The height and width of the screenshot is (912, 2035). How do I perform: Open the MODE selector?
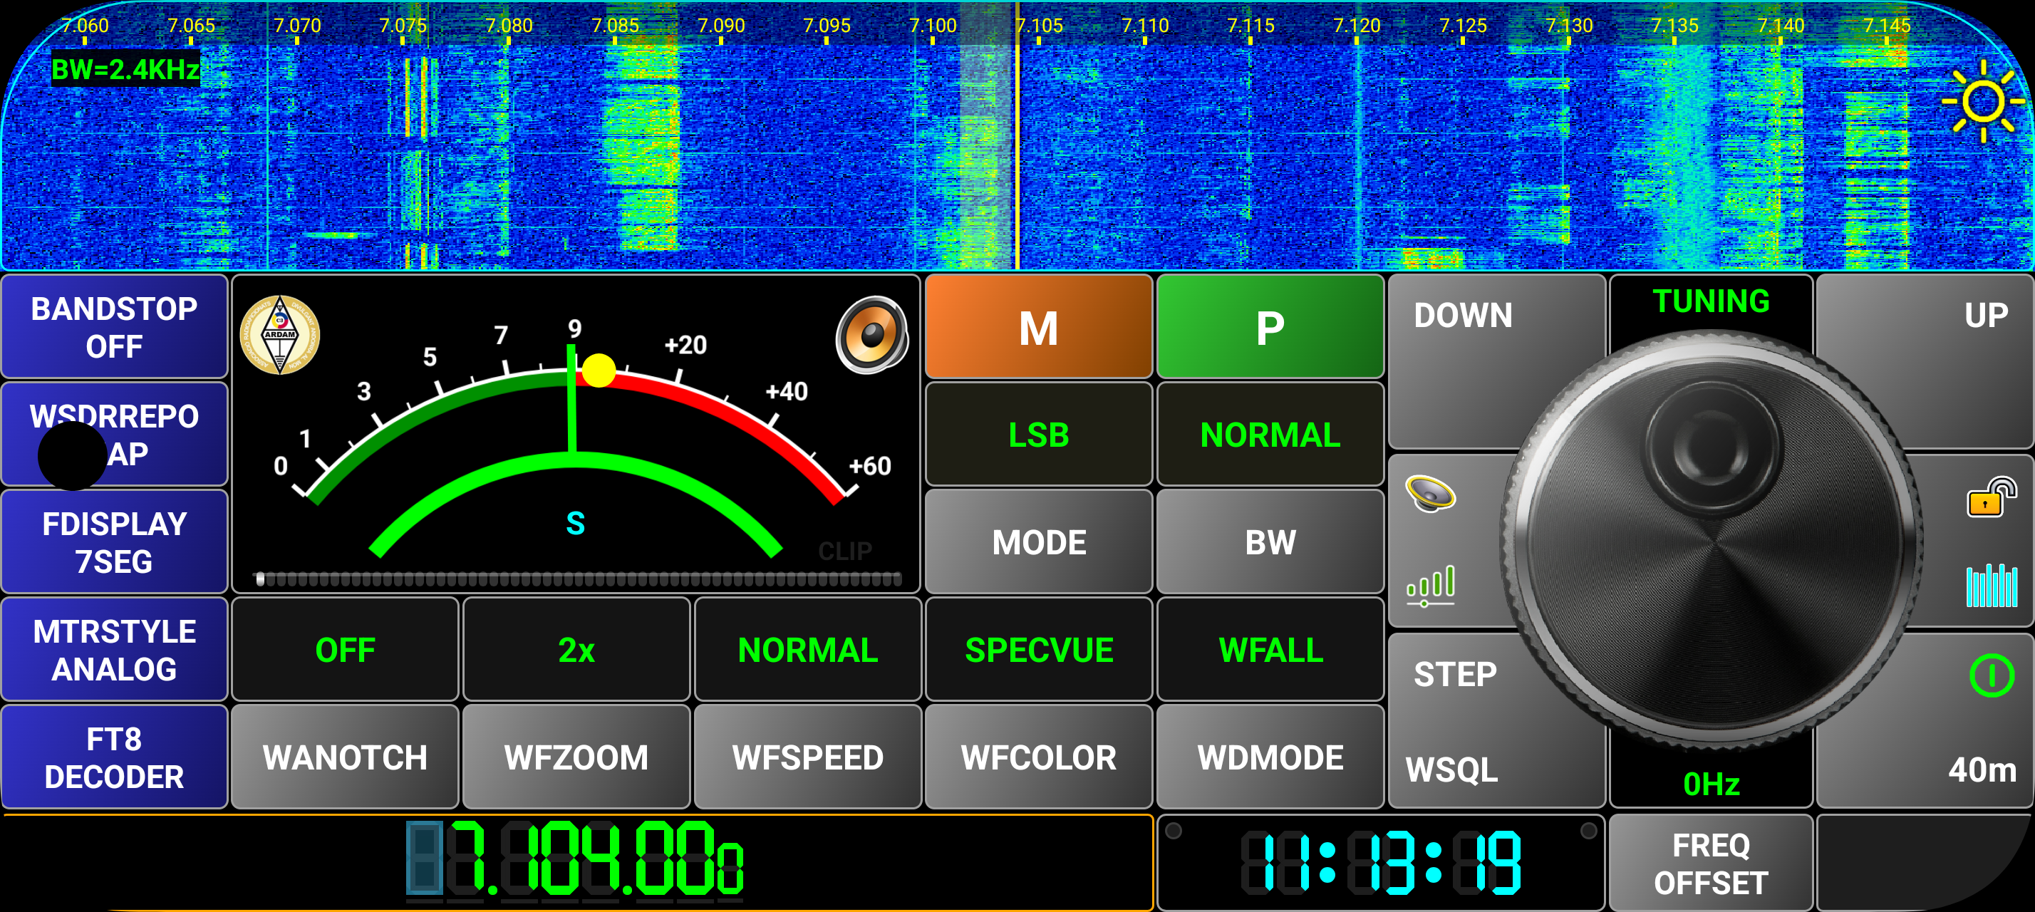click(1039, 542)
